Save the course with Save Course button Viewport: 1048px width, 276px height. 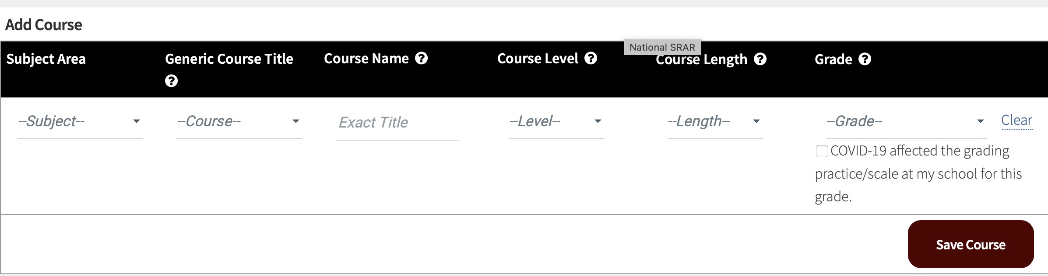[x=971, y=244]
